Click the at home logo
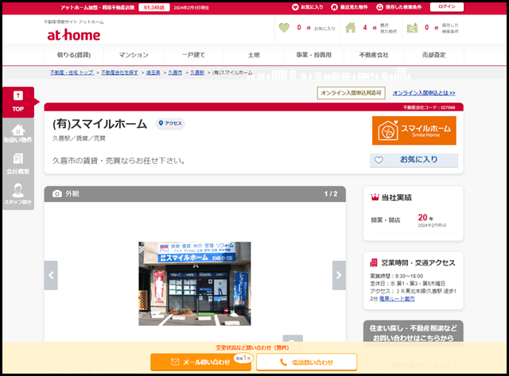The image size is (509, 376). 74,35
